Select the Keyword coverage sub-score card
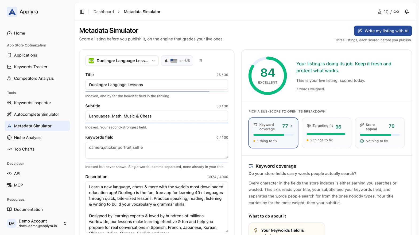419x235 pixels. coord(273,133)
